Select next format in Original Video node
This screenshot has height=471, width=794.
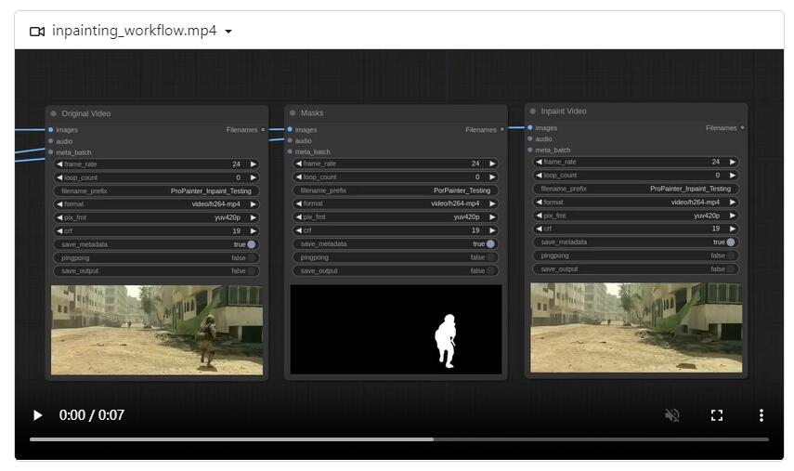[253, 204]
